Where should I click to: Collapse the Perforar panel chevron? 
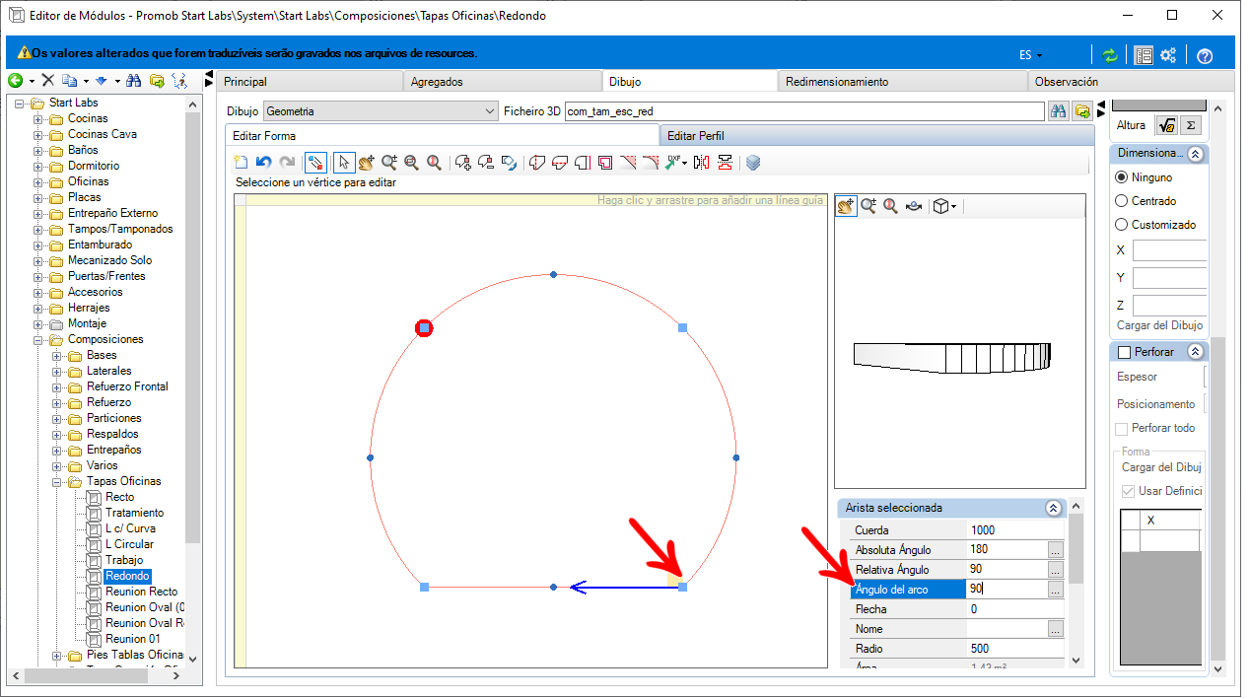click(x=1195, y=352)
